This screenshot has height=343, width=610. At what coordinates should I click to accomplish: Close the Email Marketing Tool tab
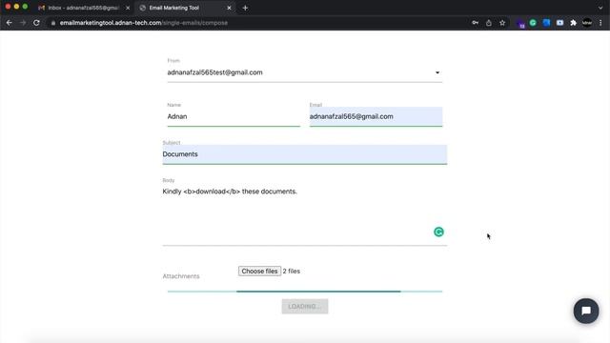coord(229,8)
